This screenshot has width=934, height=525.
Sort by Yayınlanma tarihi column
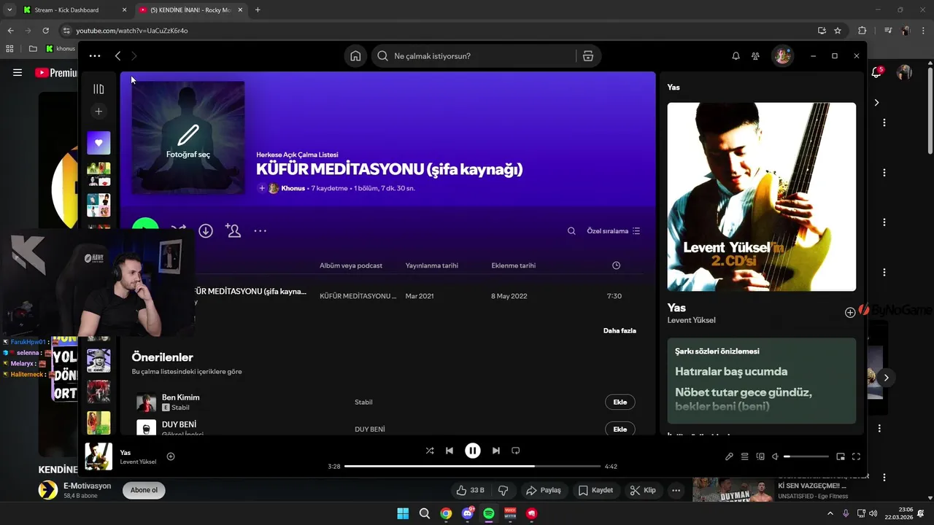click(x=432, y=265)
